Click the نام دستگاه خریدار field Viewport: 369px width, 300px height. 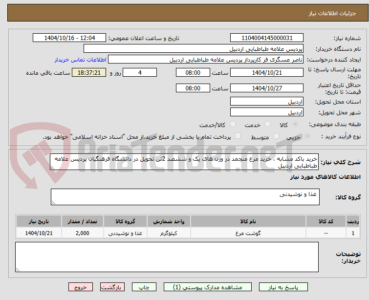(194, 49)
